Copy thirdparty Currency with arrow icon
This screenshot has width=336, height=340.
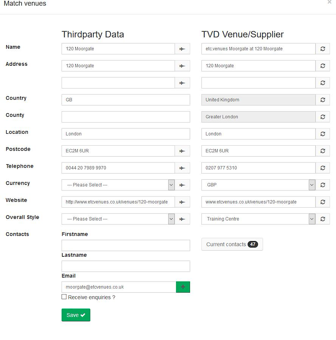(182, 185)
